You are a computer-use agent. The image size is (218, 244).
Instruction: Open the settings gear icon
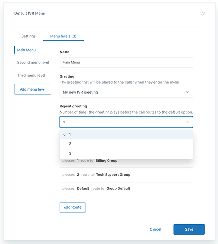(x=202, y=13)
